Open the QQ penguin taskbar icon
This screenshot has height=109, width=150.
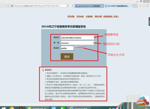pos(21,108)
